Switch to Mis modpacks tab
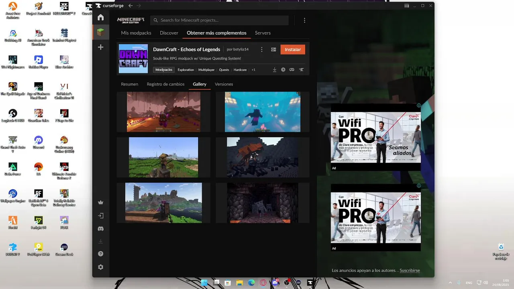 pos(136,33)
